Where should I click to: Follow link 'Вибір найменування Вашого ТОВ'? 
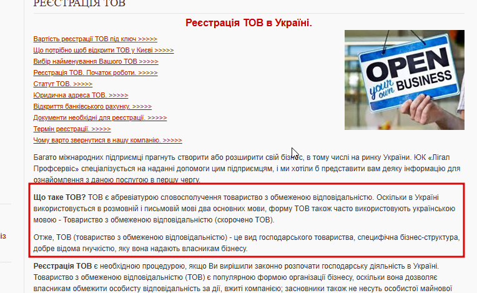click(x=96, y=61)
